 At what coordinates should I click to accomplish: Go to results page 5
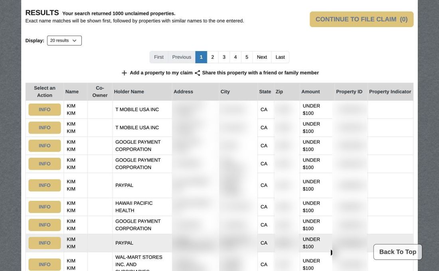[x=247, y=57]
